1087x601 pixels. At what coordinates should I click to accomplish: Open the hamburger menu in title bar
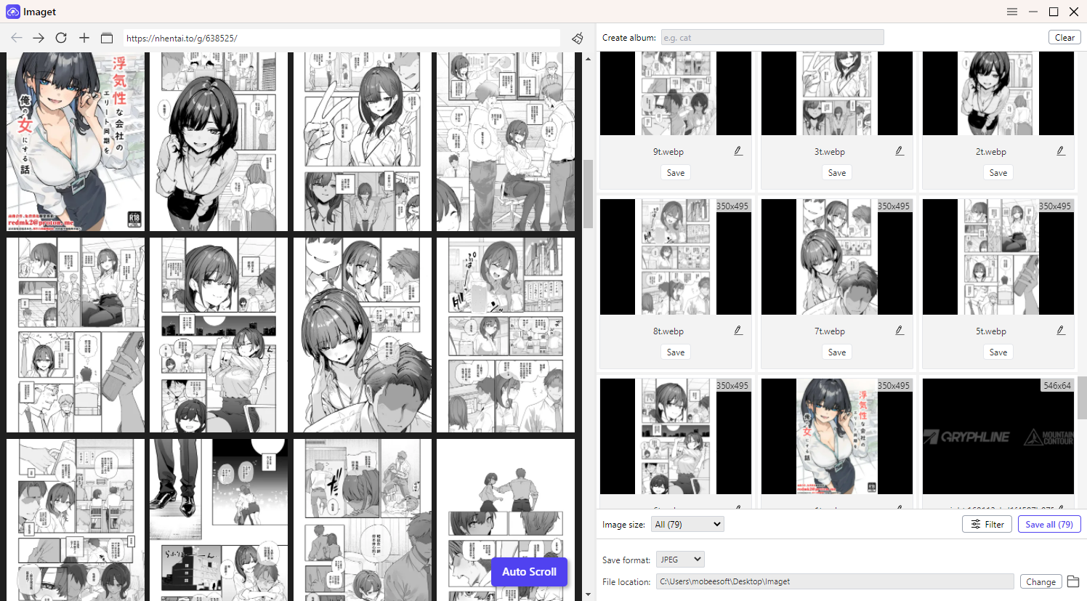point(1012,12)
